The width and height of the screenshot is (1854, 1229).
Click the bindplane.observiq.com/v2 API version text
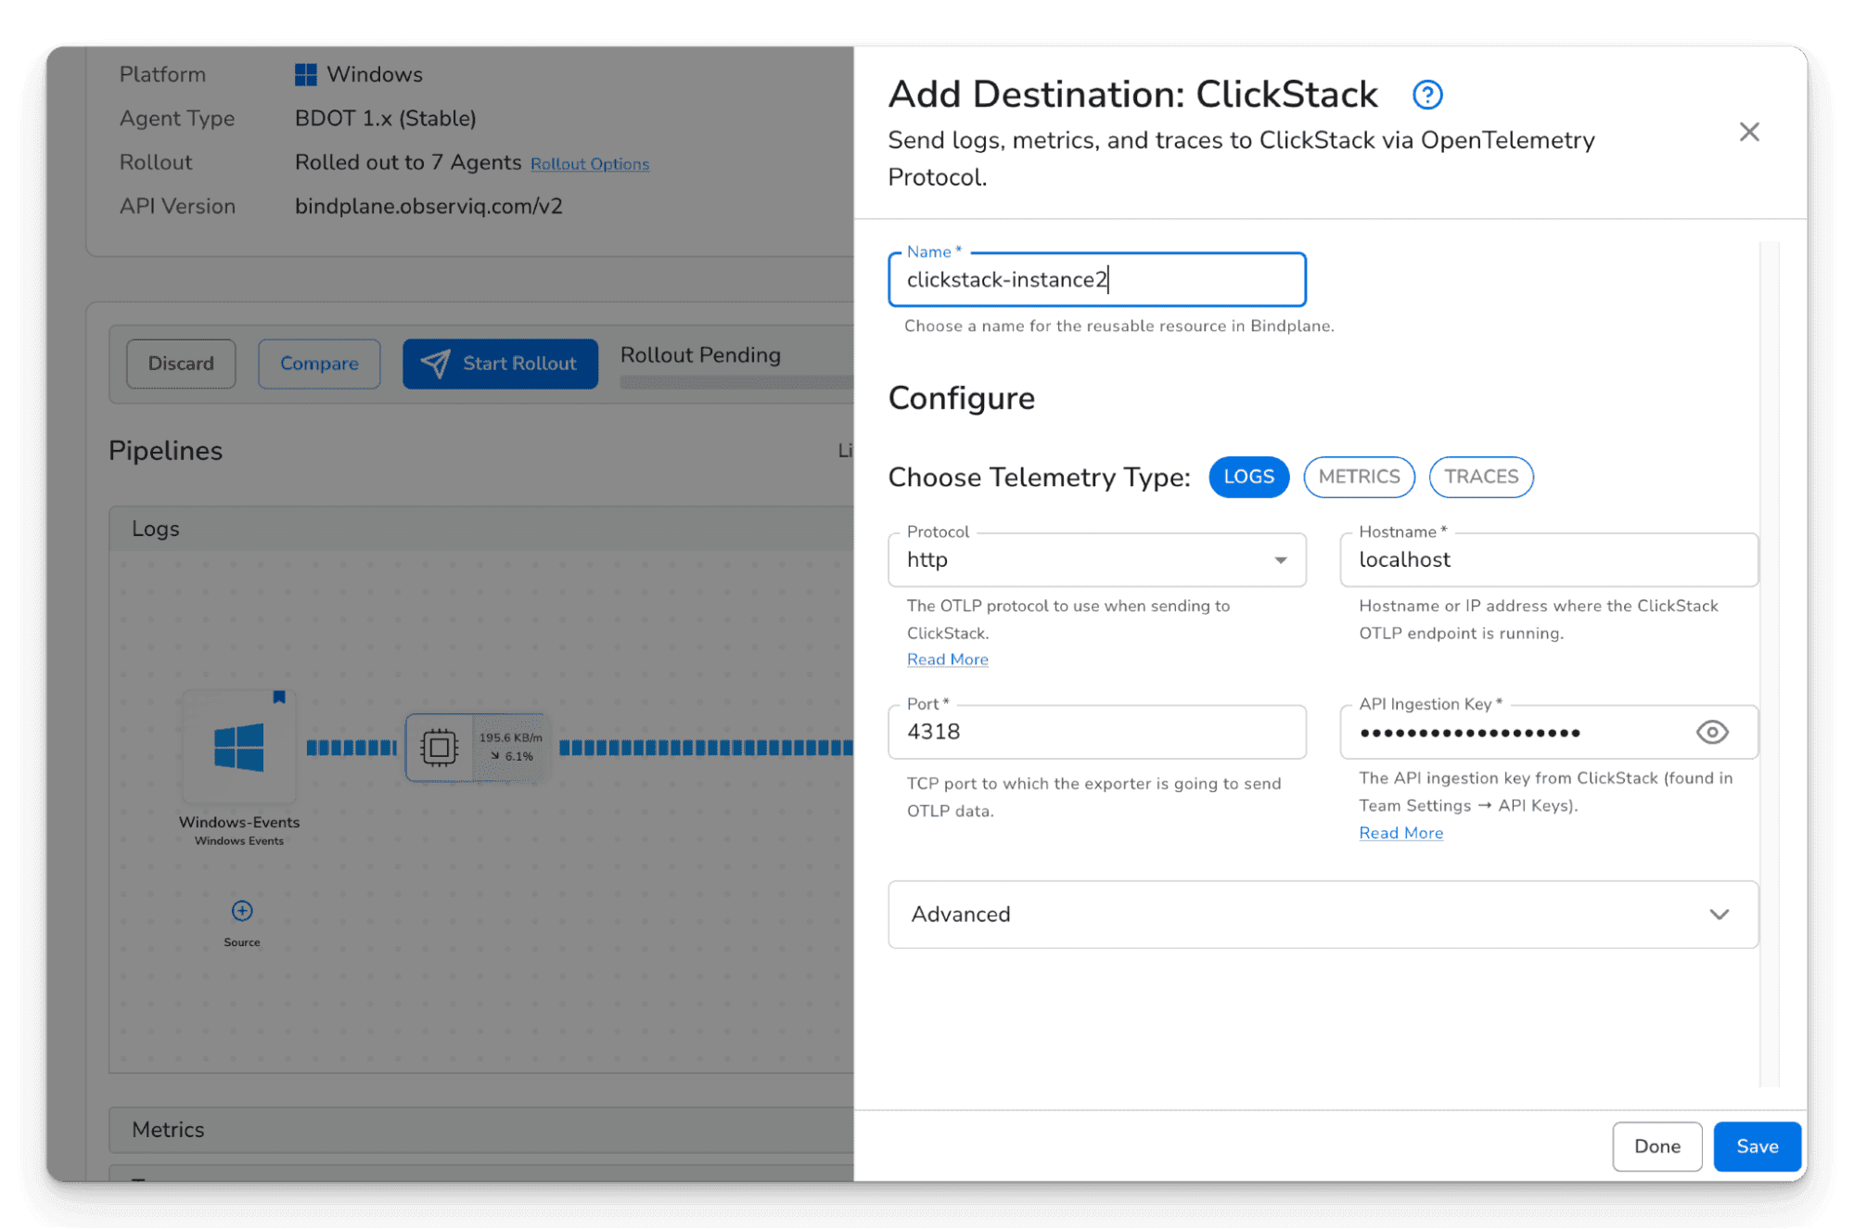tap(428, 206)
